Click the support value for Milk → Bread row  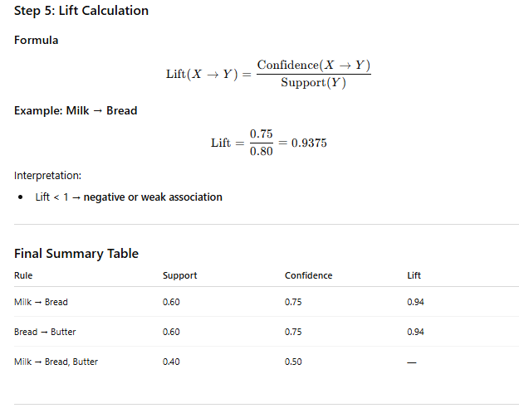pos(171,302)
